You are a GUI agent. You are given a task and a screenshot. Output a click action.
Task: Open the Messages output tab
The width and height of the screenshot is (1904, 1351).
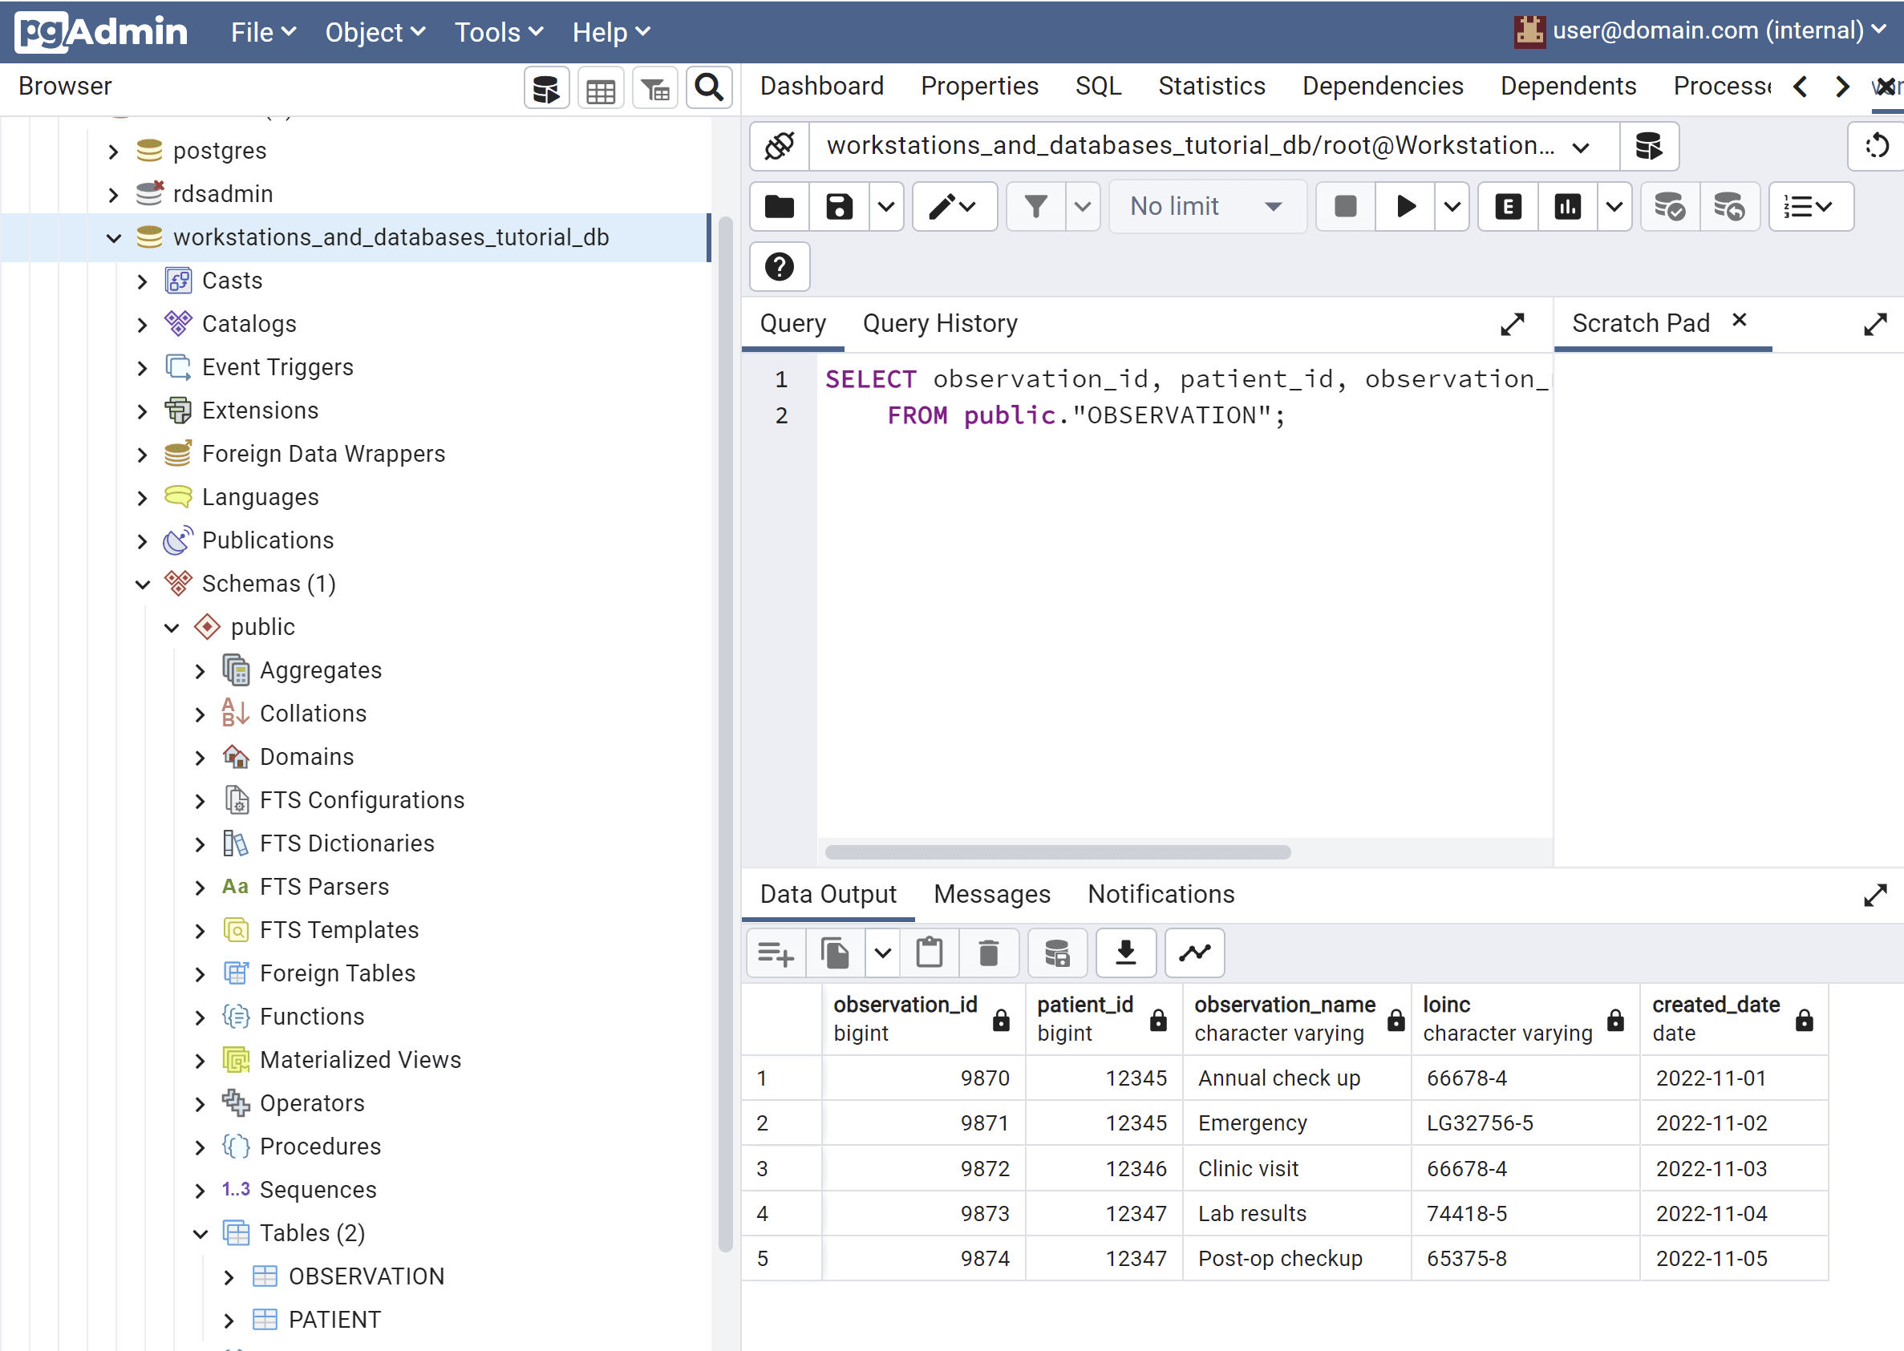tap(992, 894)
